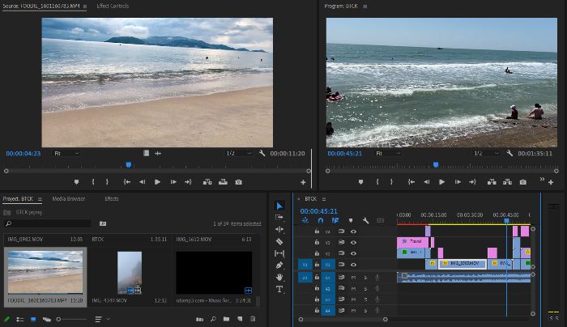Export frame from the Program monitor
The image size is (567, 327).
[x=523, y=182]
